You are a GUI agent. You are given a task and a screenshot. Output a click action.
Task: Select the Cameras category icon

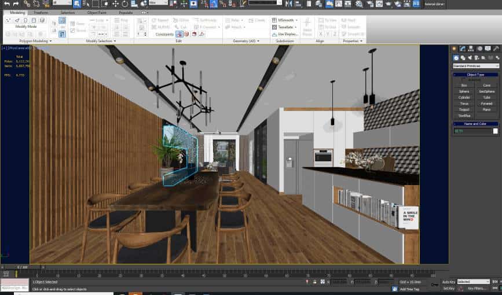pyautogui.click(x=477, y=58)
